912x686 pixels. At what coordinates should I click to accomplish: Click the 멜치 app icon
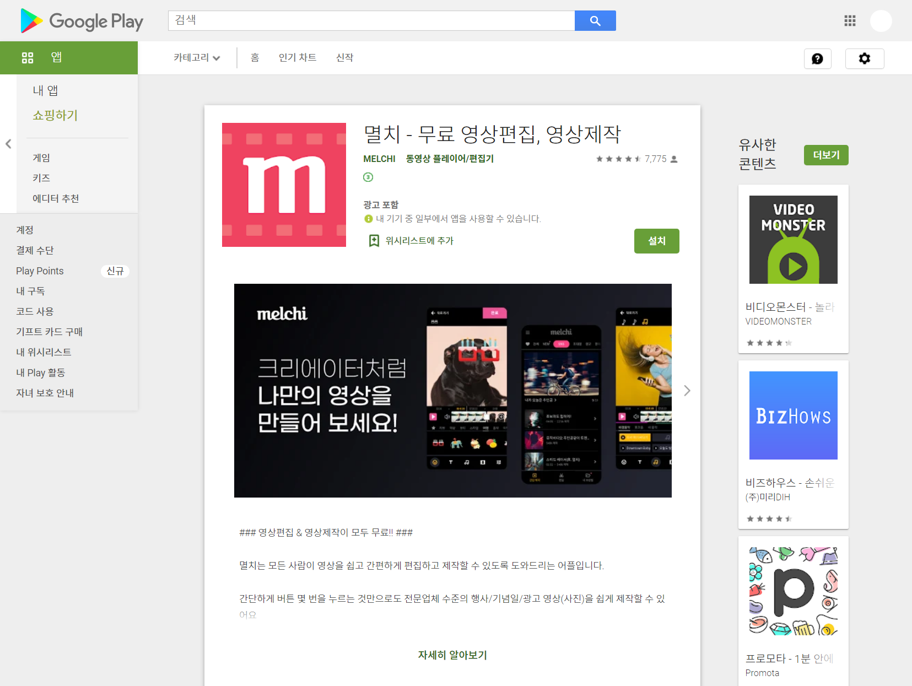(284, 185)
